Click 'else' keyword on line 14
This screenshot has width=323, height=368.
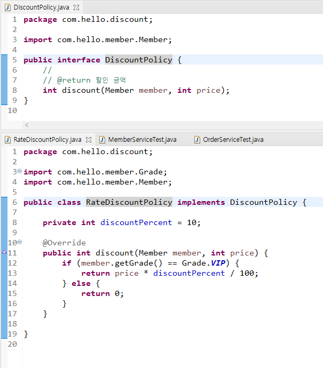pyautogui.click(x=81, y=283)
